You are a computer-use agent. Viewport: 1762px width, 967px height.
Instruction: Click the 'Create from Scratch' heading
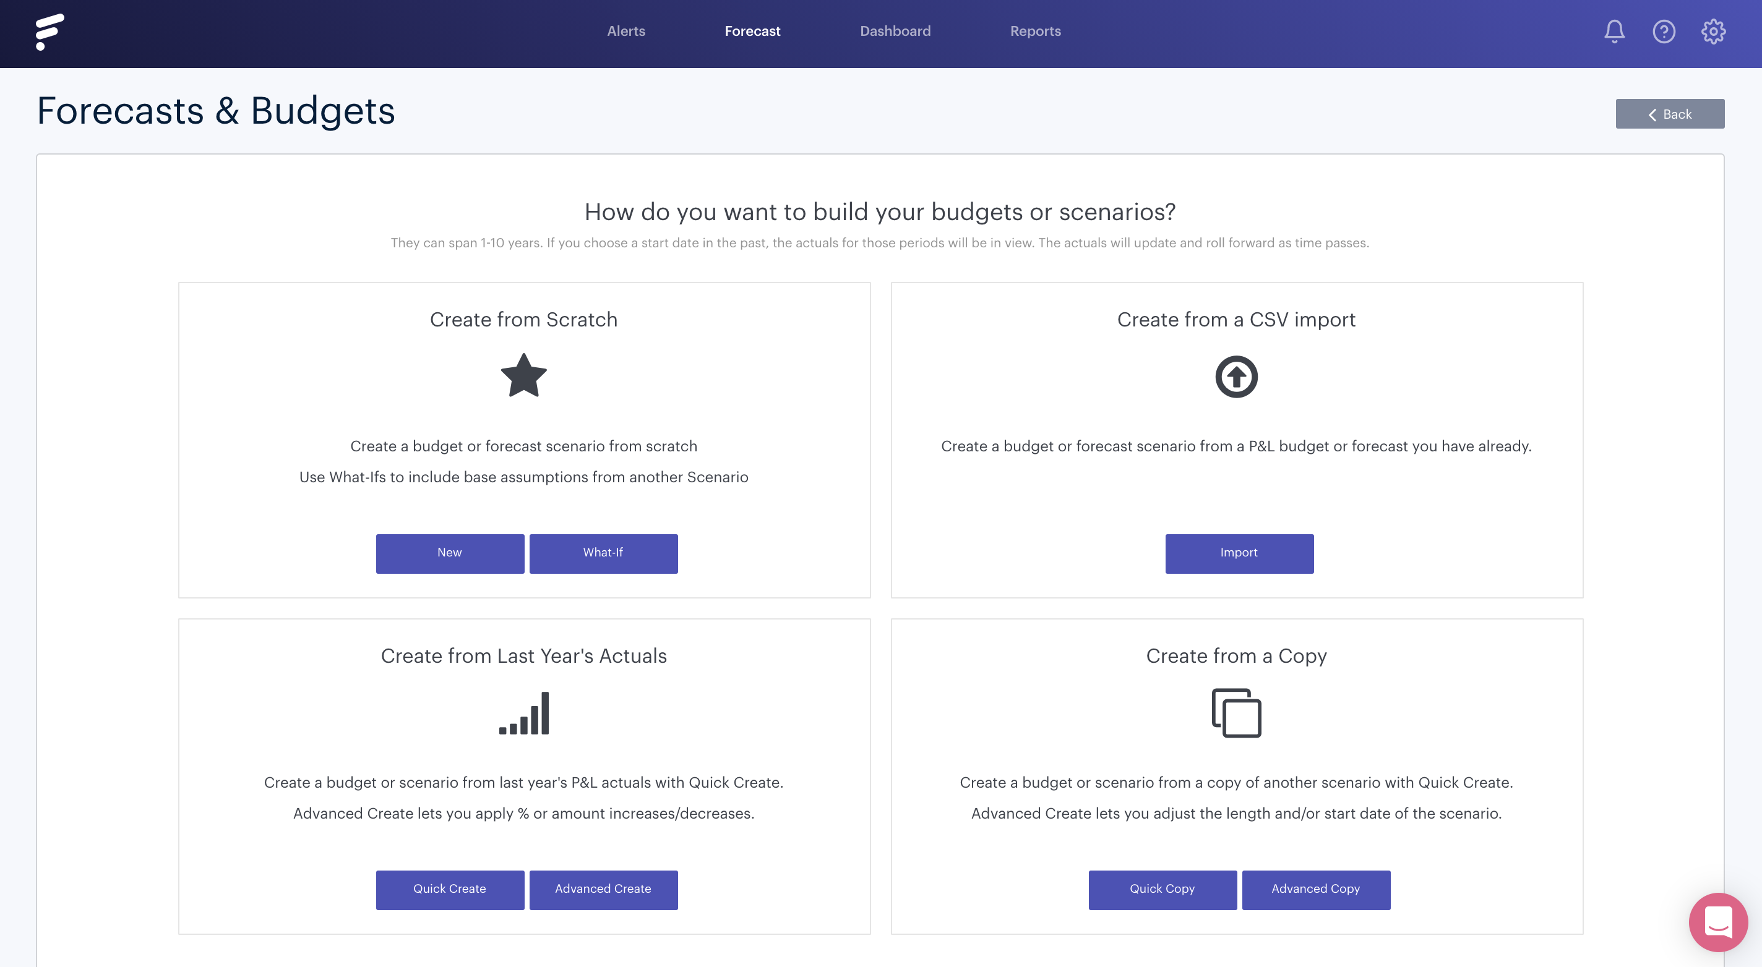point(524,320)
